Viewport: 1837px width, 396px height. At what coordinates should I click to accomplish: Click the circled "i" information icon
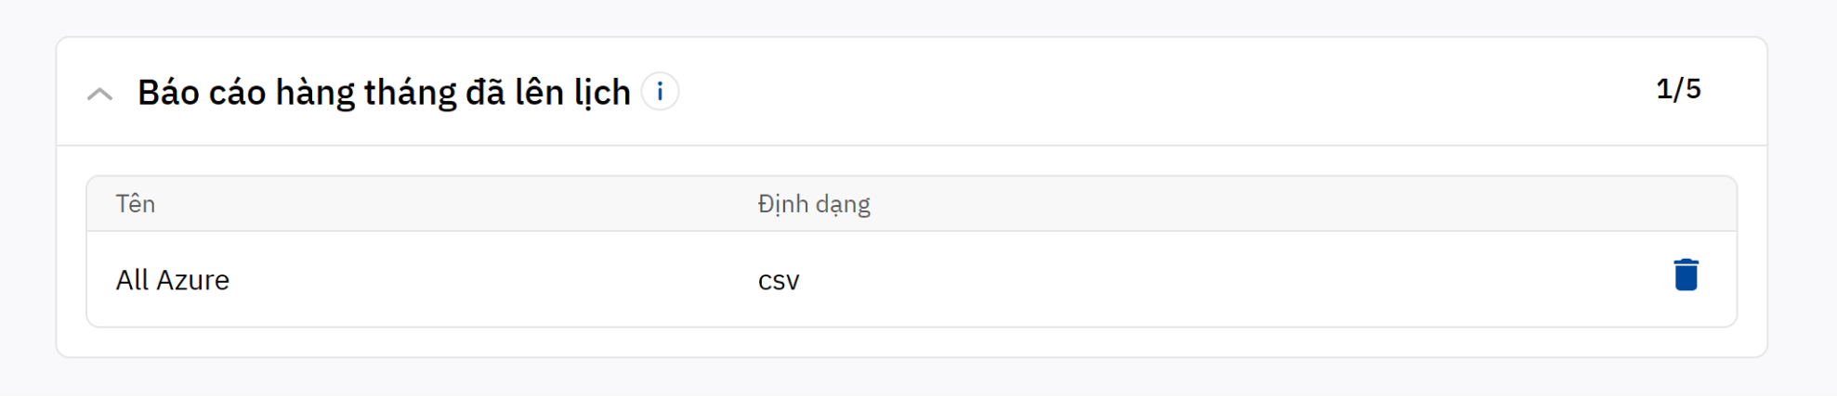coord(660,92)
